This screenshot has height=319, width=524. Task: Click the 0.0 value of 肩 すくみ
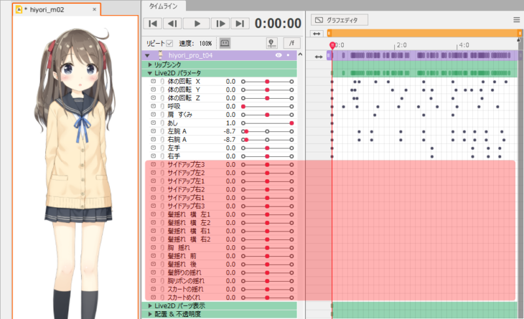(x=231, y=115)
